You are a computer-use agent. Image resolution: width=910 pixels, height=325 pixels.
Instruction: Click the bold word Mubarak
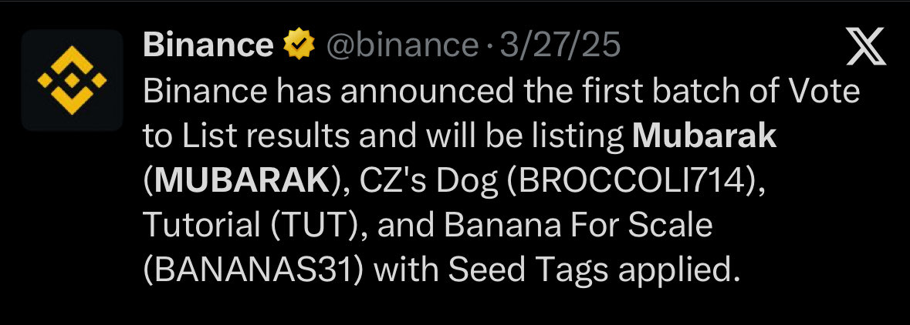[704, 136]
